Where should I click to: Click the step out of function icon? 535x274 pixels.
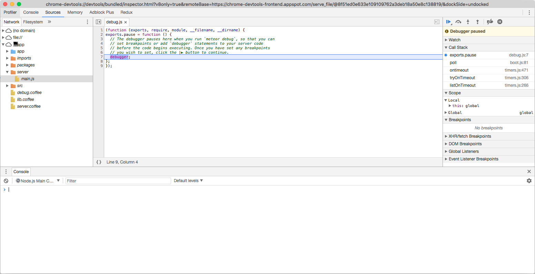tap(477, 22)
